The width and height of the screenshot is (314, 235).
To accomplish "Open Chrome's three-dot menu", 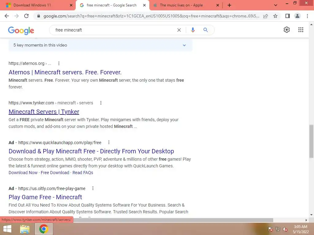I will pyautogui.click(x=307, y=16).
